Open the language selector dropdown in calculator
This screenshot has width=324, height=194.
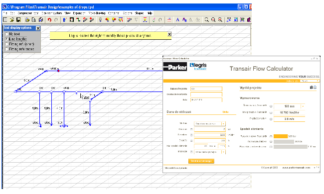click(x=310, y=81)
